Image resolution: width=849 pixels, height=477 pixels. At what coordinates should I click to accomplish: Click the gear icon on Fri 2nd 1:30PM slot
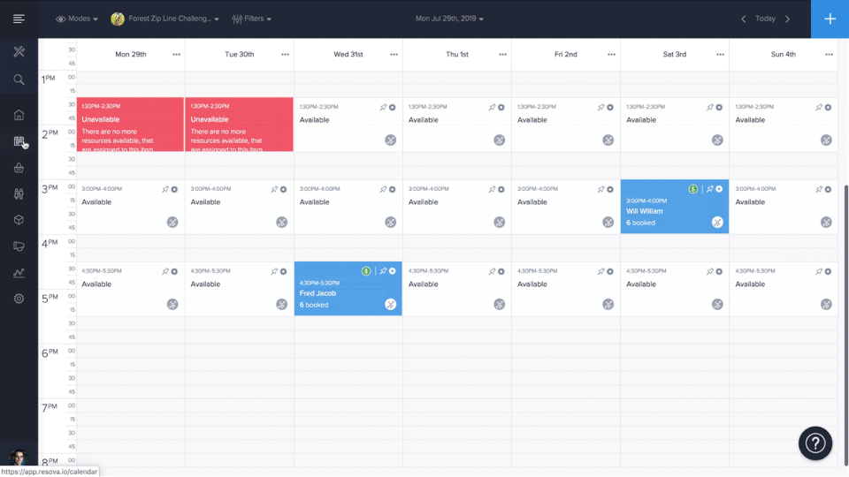610,108
